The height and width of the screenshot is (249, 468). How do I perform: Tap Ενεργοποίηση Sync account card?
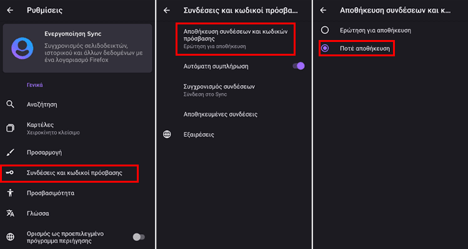coord(77,48)
